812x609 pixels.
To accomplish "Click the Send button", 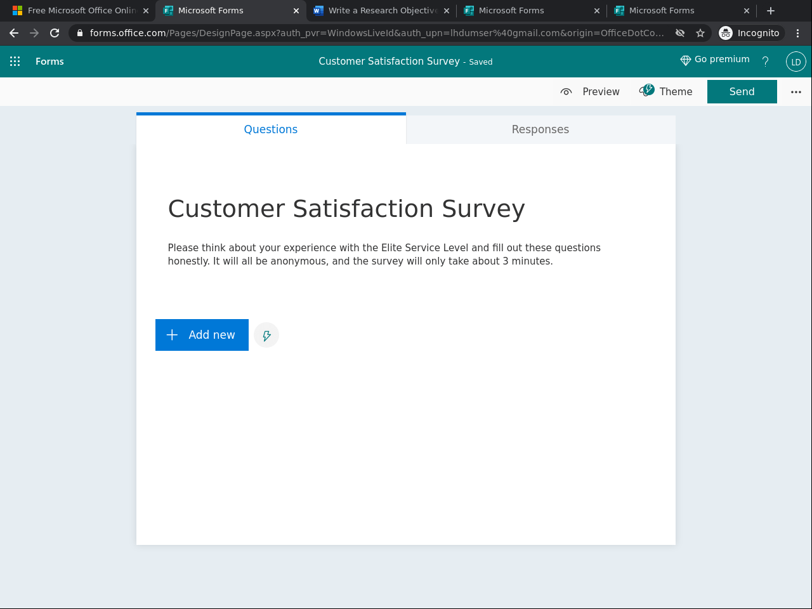I will pos(742,91).
